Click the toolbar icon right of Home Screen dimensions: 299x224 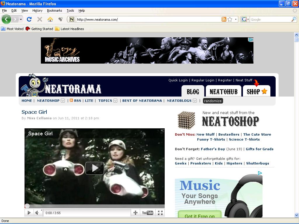pos(60,19)
